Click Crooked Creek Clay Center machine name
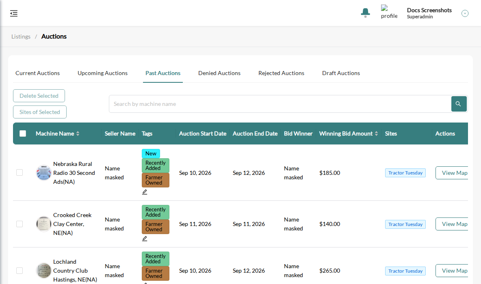The width and height of the screenshot is (481, 284). coord(72,224)
